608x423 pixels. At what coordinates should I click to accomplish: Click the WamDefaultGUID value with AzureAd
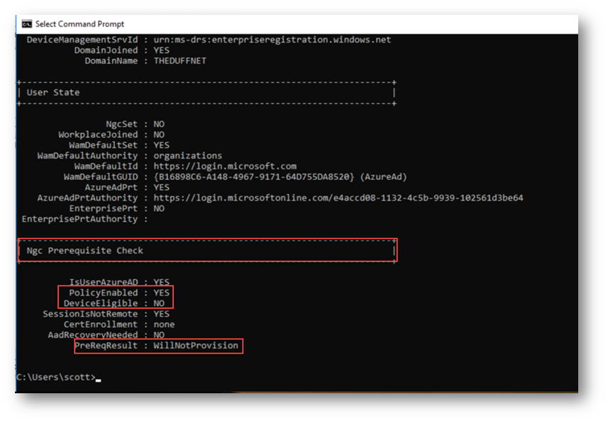point(280,177)
